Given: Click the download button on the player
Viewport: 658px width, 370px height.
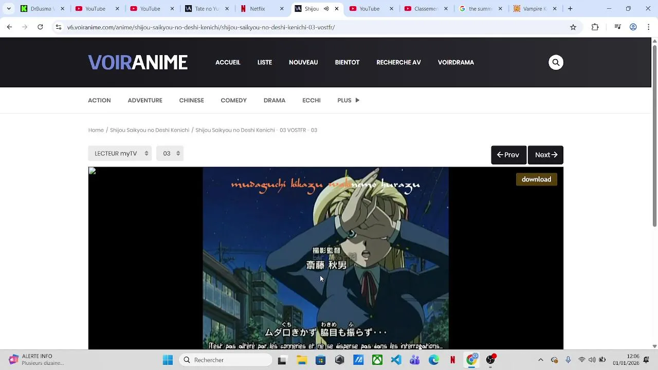Looking at the screenshot, I should pos(536,179).
